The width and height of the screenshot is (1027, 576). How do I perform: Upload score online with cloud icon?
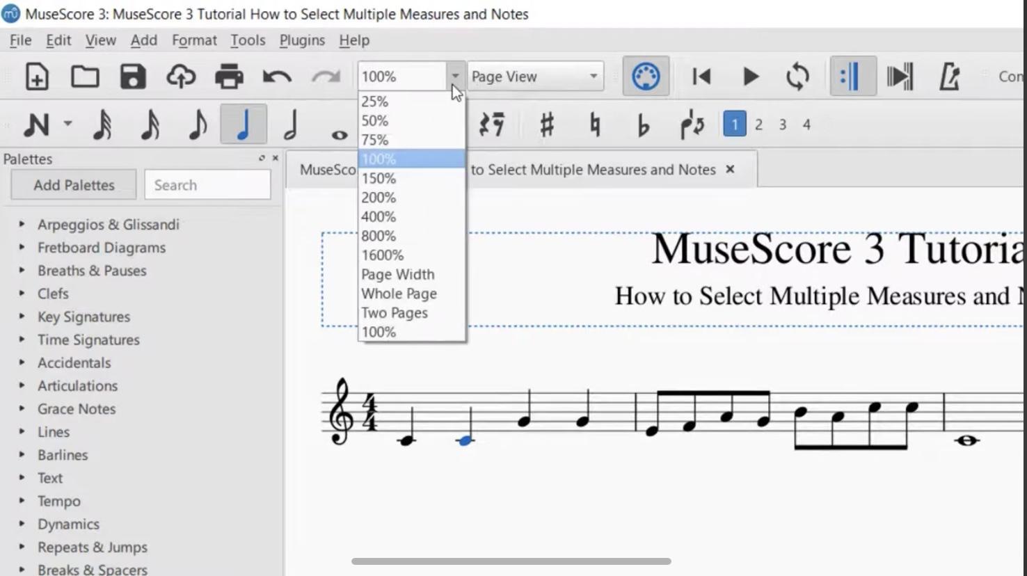pos(181,77)
